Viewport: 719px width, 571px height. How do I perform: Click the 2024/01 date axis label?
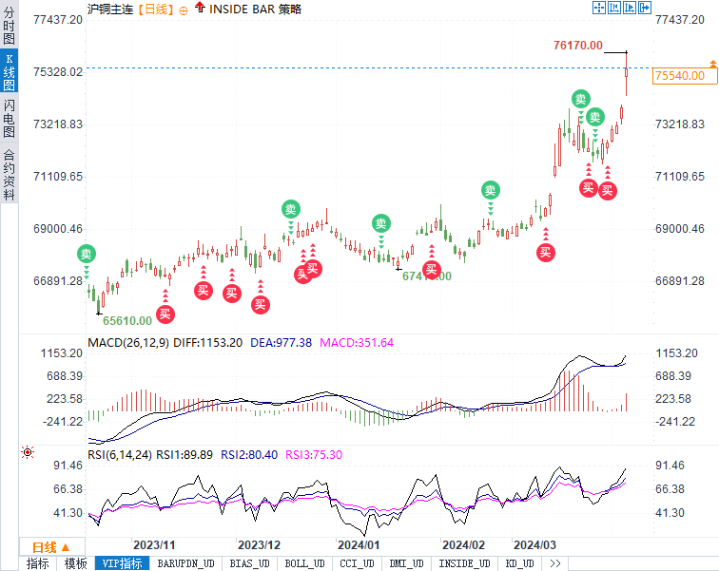(359, 545)
